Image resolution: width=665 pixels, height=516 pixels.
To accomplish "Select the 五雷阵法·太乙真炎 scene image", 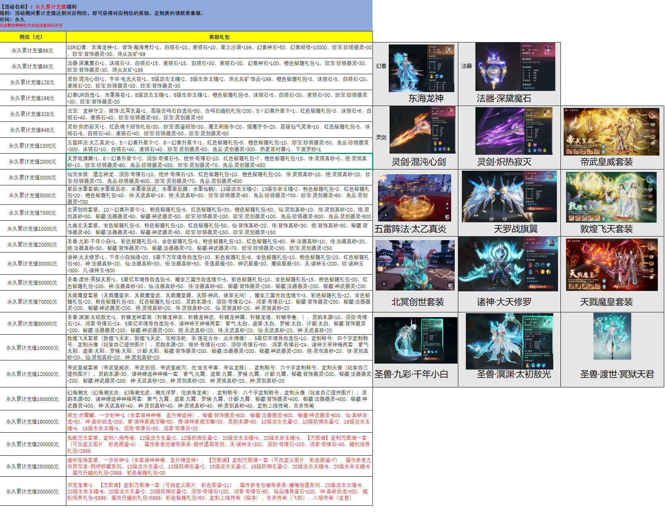I will [414, 197].
